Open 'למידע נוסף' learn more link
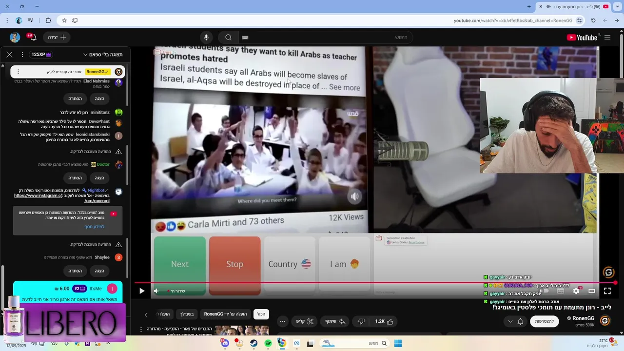624x351 pixels. (95, 227)
